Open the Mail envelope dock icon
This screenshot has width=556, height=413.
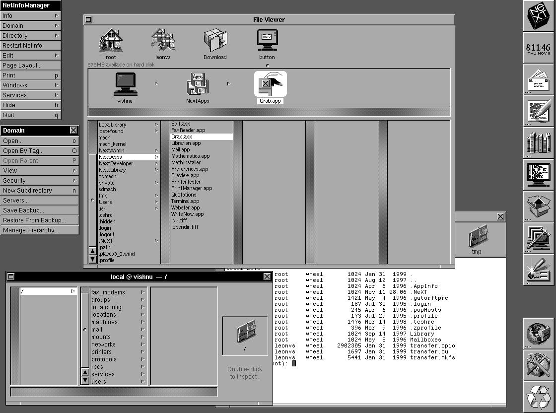[x=539, y=79]
